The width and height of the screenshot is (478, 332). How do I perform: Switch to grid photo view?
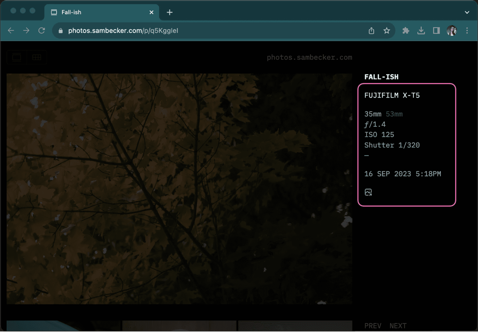(x=37, y=58)
